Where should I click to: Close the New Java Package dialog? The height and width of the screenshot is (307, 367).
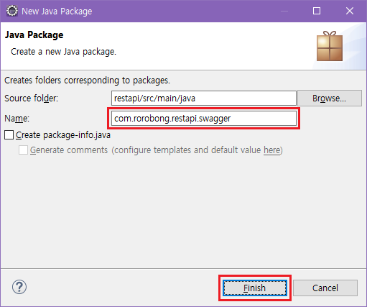click(x=350, y=11)
